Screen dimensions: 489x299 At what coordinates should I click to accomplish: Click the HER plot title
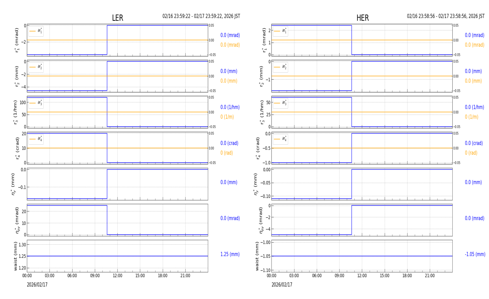pos(363,18)
